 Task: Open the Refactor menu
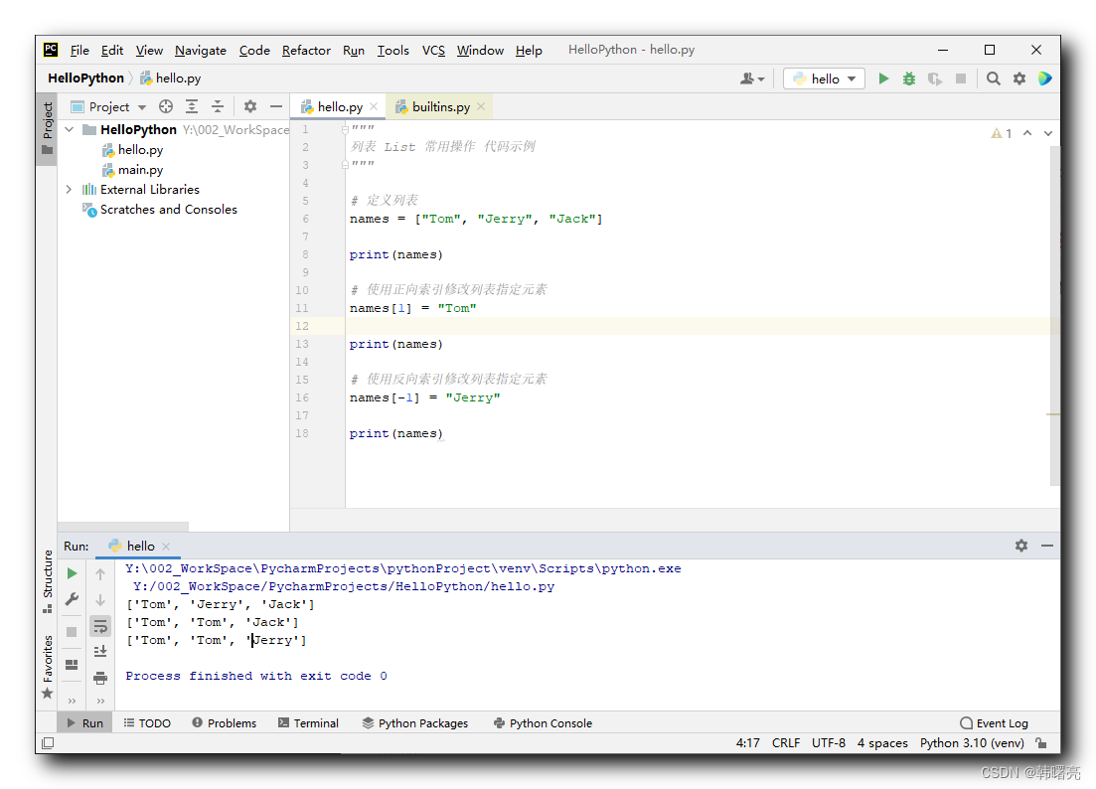click(306, 50)
